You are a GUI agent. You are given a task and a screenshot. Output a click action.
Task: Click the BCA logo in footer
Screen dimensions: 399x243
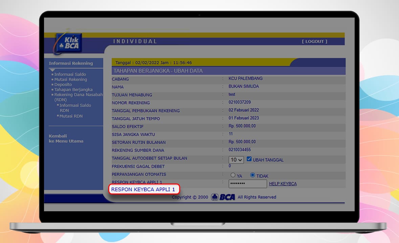(x=223, y=197)
